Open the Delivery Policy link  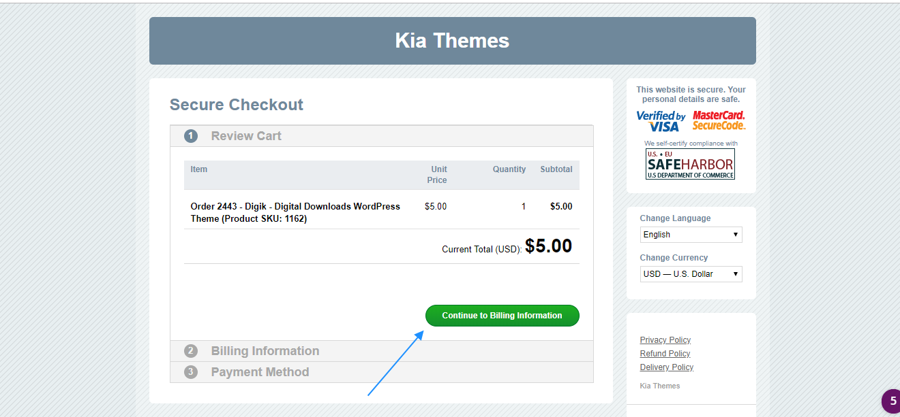[666, 367]
